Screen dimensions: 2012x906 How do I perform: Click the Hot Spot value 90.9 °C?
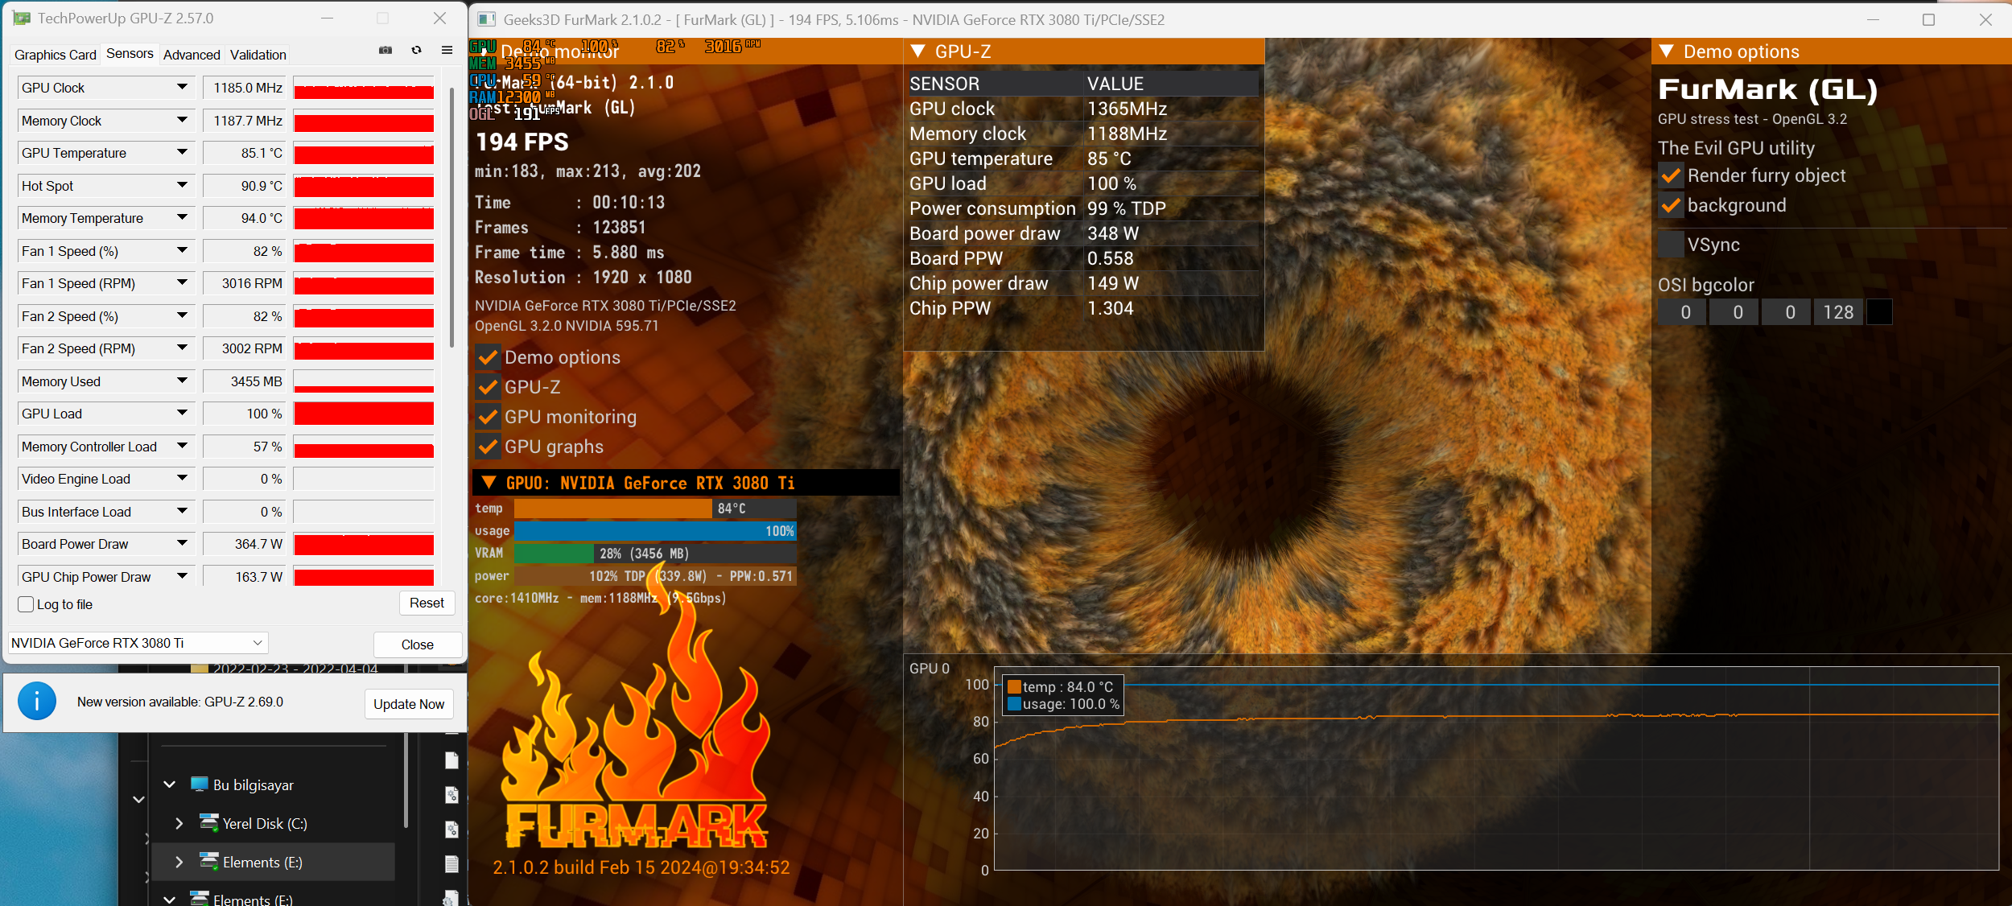point(243,186)
